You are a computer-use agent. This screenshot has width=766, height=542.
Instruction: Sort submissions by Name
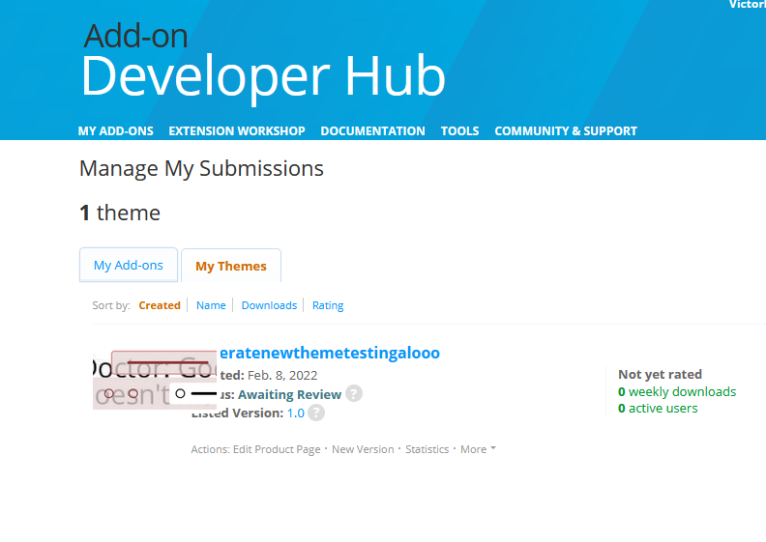coord(211,305)
